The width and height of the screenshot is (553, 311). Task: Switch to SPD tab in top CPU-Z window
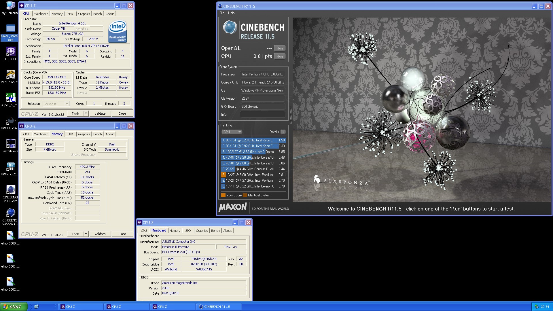click(x=70, y=14)
